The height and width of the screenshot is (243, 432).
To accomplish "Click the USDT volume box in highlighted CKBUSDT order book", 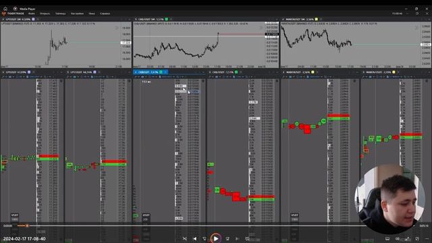I will pos(146,217).
